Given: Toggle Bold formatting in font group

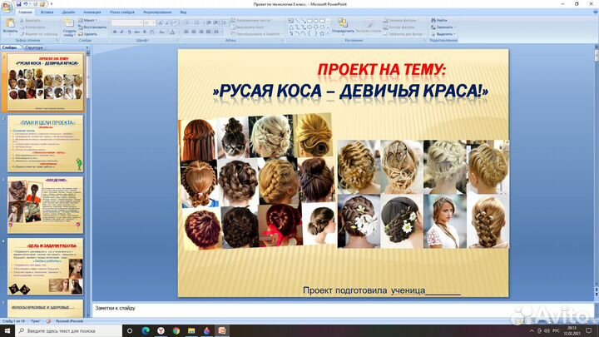Looking at the screenshot, I should 115,32.
